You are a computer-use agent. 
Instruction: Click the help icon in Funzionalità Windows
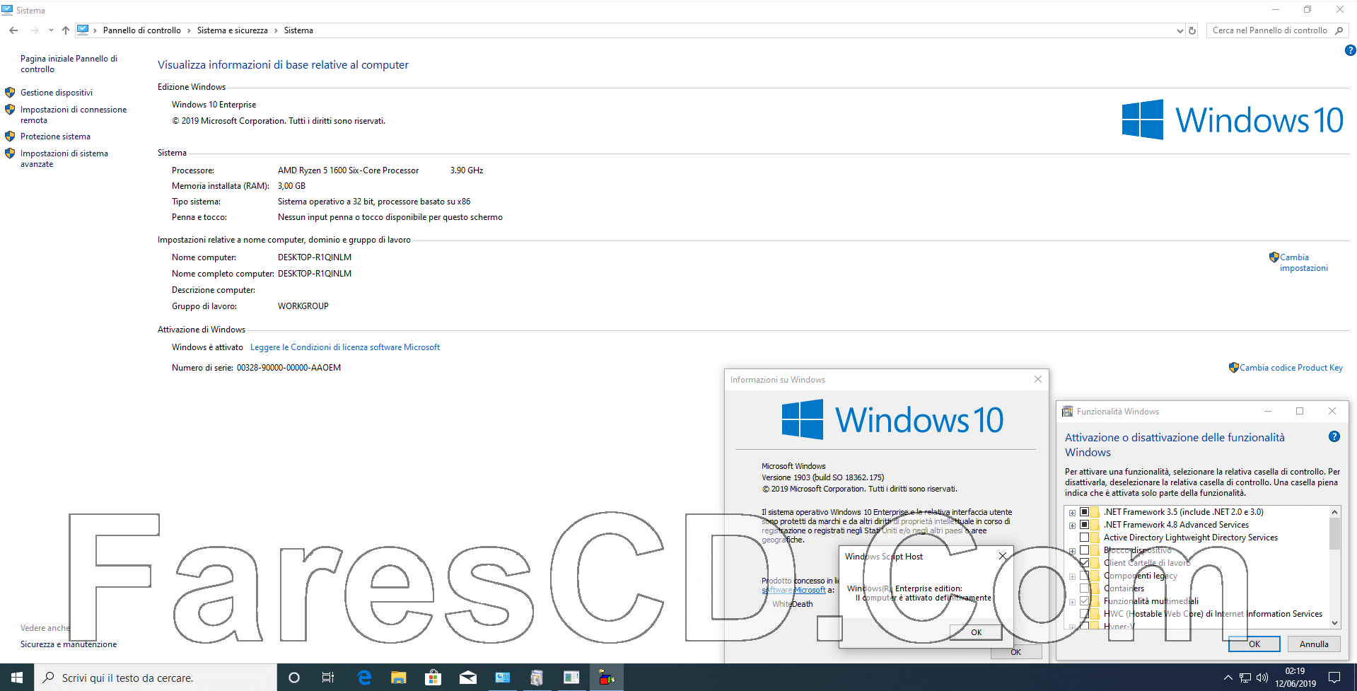click(x=1334, y=437)
